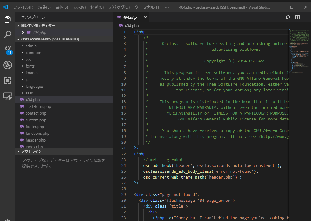Open the 編集(E) menu
The width and height of the screenshot is (311, 221).
coord(44,7)
